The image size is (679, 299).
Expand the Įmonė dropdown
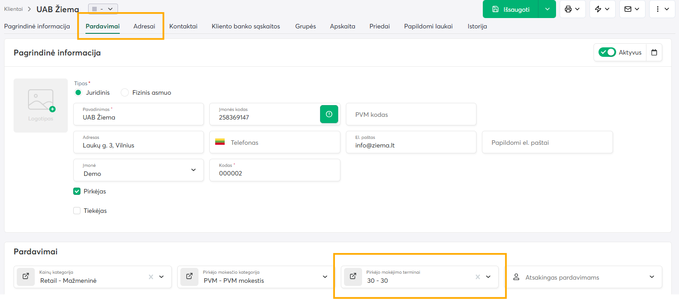[x=193, y=170]
